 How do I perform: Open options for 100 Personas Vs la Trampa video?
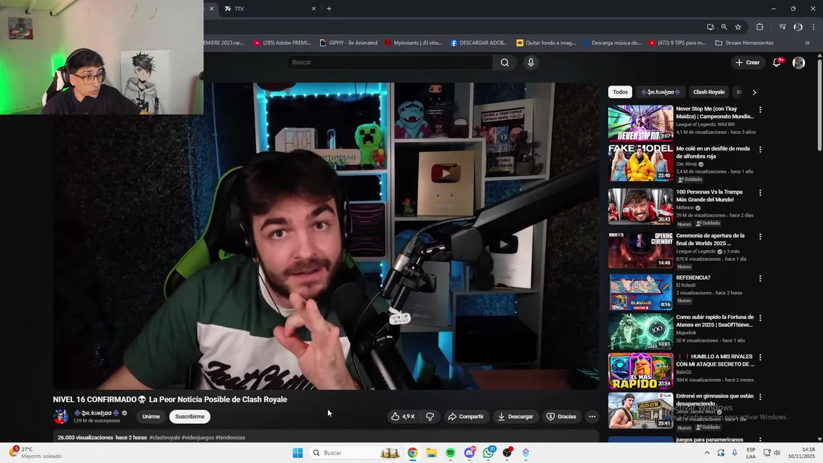tap(760, 192)
